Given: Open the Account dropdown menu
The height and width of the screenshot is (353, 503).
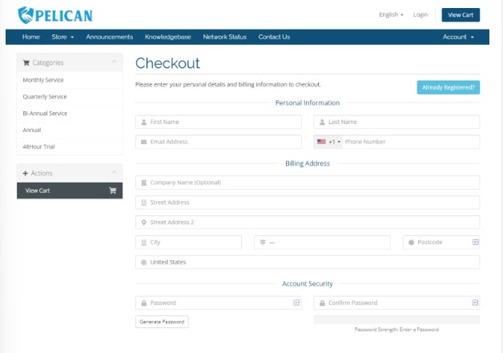Looking at the screenshot, I should 458,37.
